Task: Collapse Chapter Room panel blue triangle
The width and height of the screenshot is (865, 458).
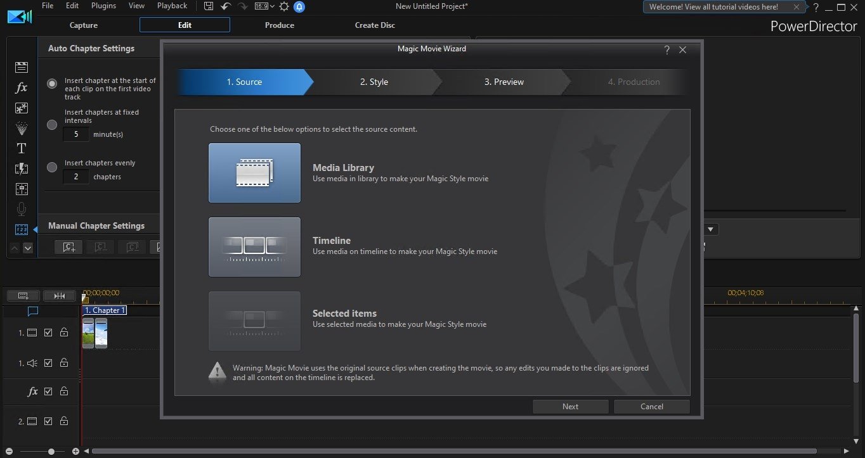Action: click(36, 230)
